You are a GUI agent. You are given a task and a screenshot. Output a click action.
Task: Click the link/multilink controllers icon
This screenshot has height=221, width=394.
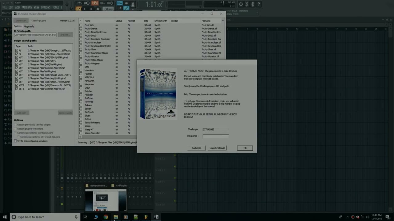126,8
